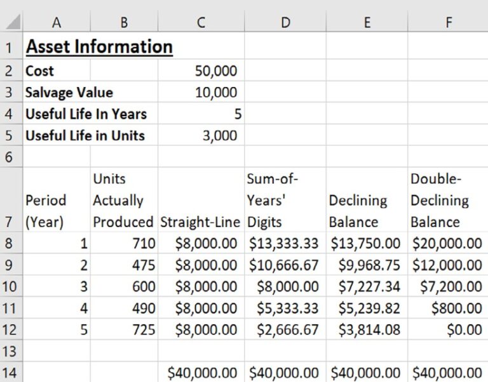
Task: Select column A header
Action: 57,22
